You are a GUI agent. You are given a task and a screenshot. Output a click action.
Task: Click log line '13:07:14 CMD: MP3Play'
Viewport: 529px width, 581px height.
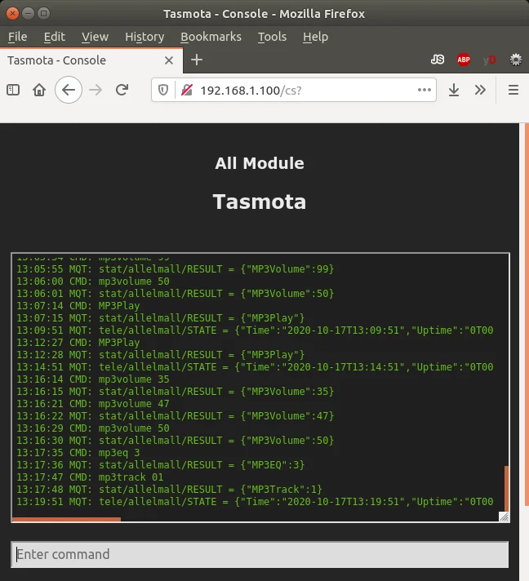pyautogui.click(x=78, y=306)
